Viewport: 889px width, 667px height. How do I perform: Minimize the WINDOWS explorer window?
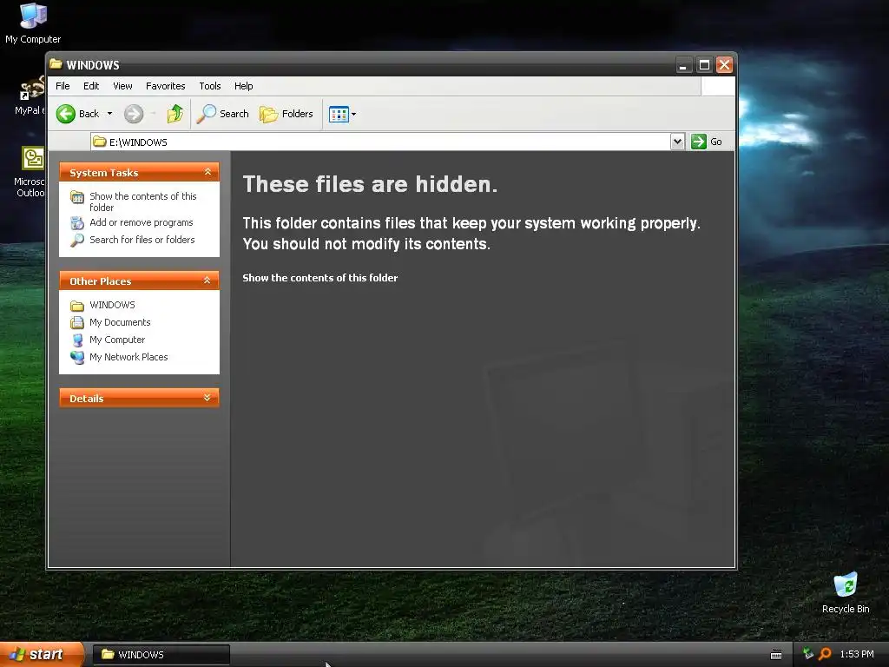[684, 64]
